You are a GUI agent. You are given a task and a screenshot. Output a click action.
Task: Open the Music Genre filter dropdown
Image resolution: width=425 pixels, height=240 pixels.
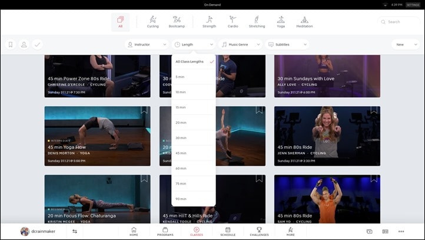coord(240,45)
